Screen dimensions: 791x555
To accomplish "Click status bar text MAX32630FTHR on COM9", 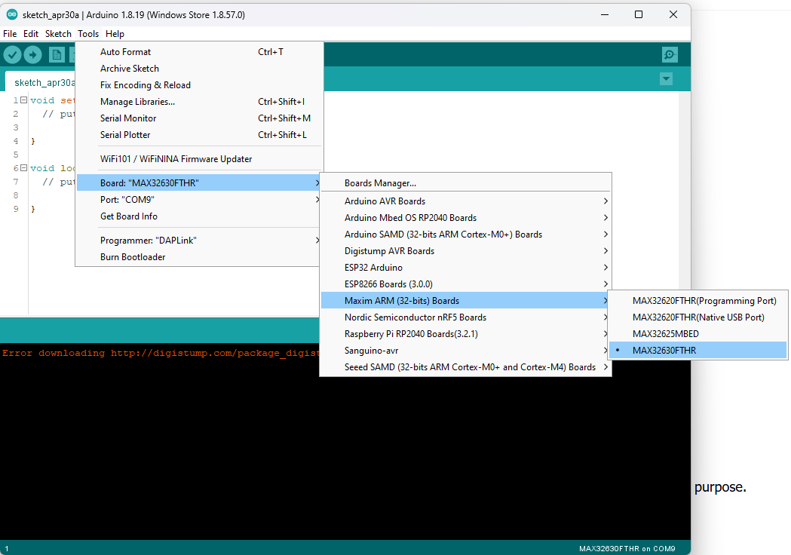I will (627, 548).
